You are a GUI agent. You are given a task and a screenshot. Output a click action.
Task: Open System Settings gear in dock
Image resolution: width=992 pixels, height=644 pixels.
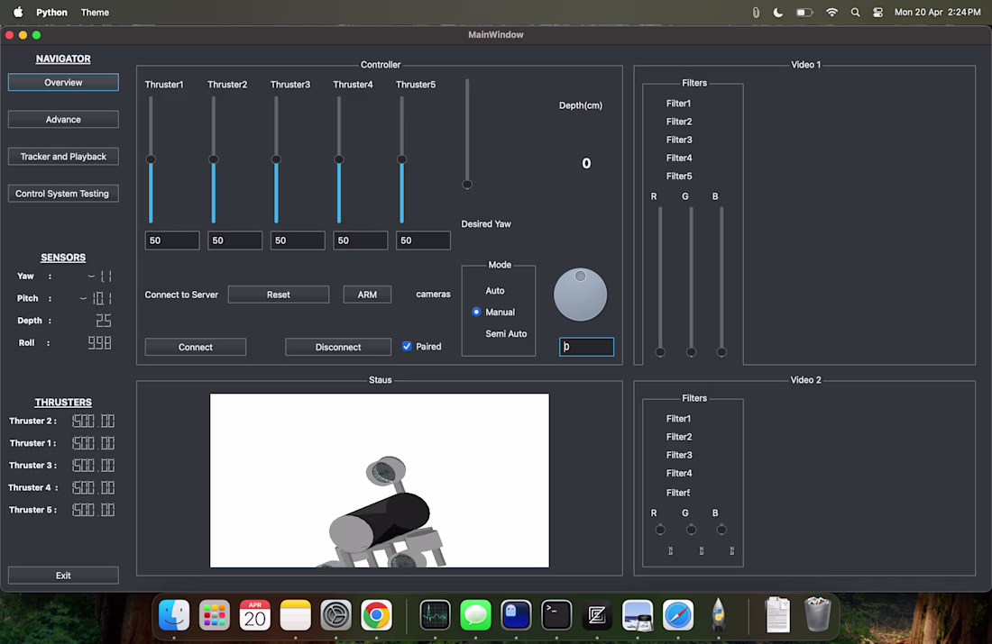[335, 615]
